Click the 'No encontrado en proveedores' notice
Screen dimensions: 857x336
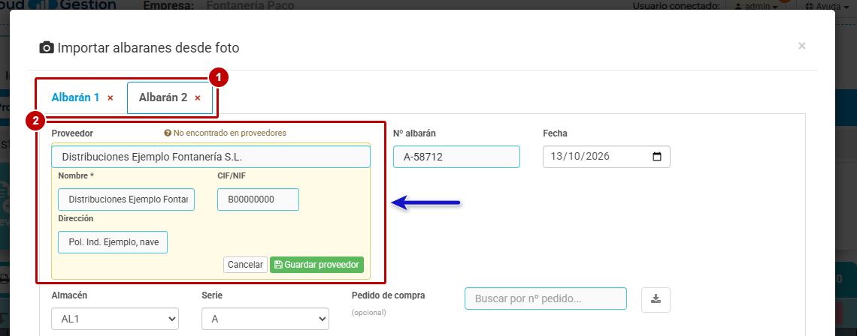(226, 133)
